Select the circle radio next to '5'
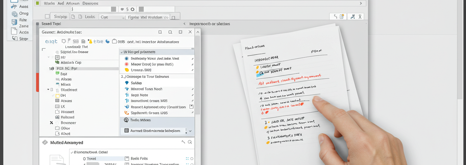 (x=132, y=10)
